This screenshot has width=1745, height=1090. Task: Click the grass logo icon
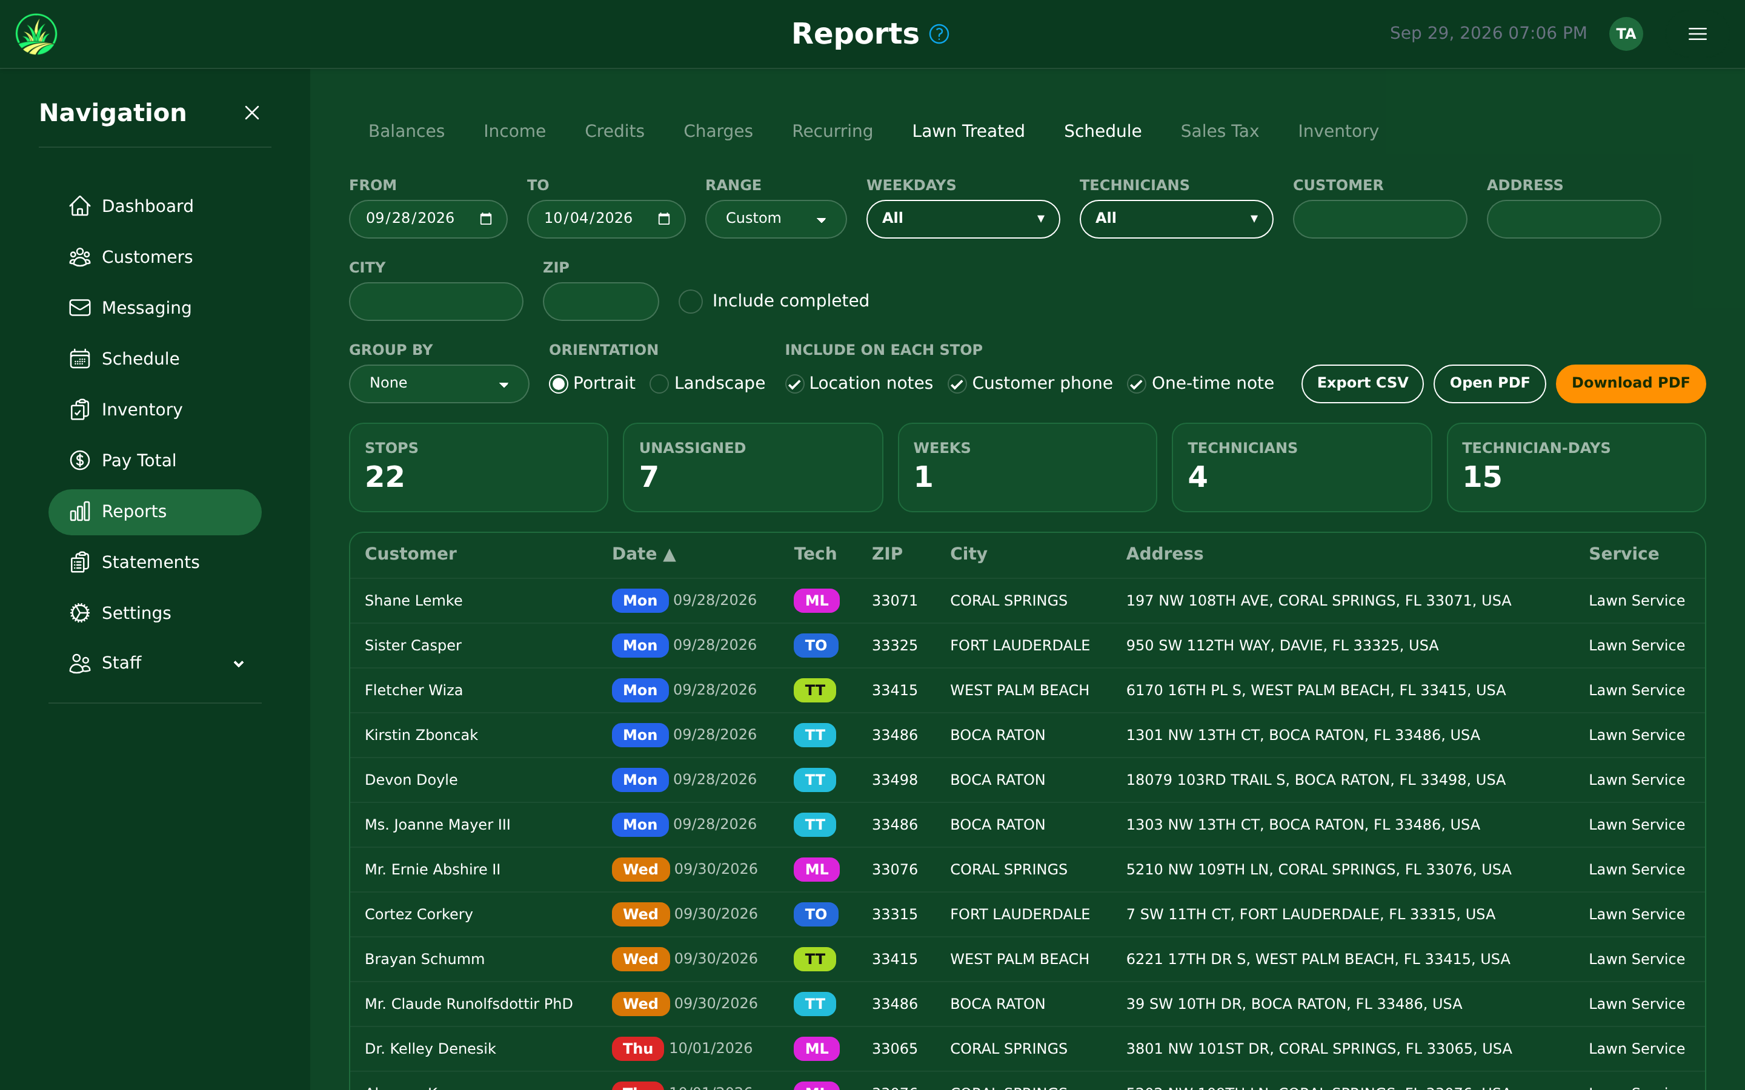[36, 34]
